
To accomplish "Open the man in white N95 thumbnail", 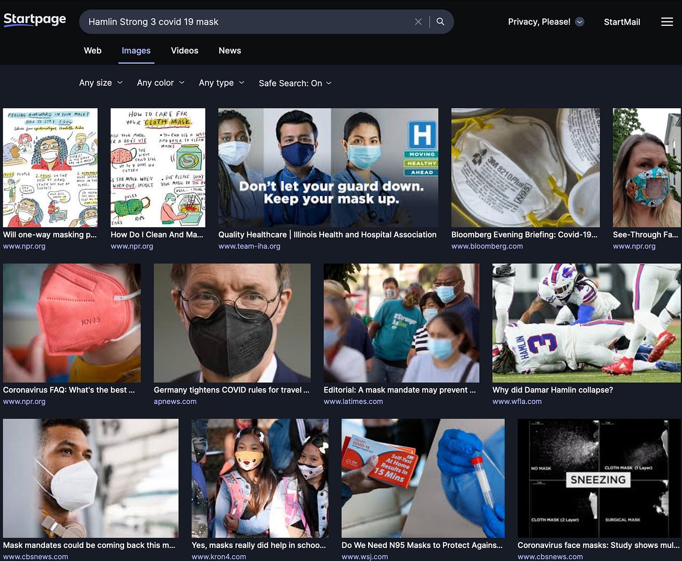I will (x=90, y=478).
